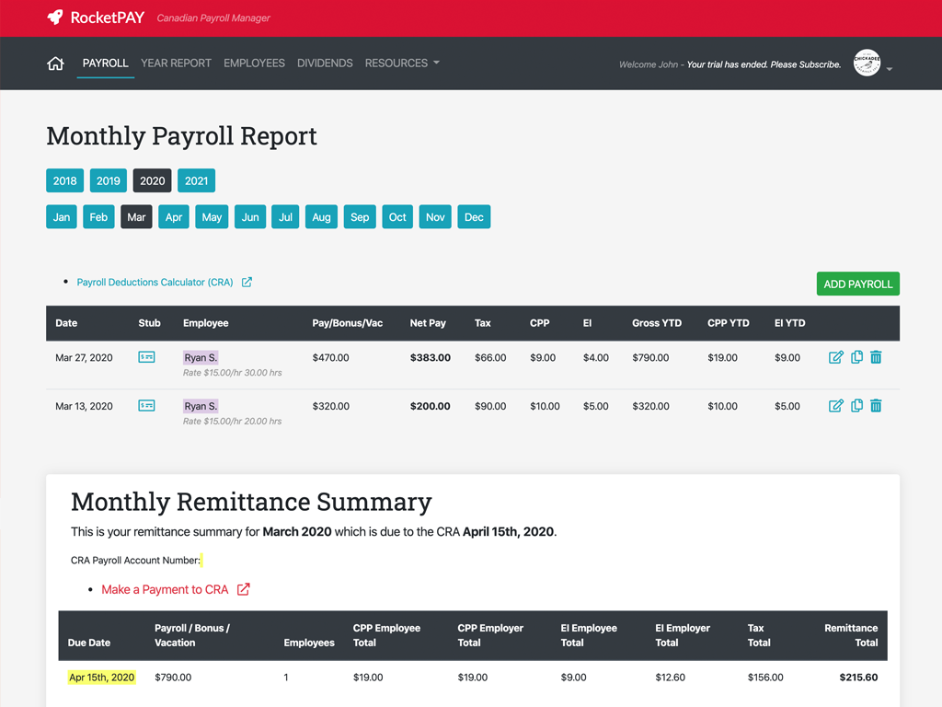Viewport: 942px width, 707px height.
Task: Copy the Mar 13, 2020 payroll entry
Action: coord(856,405)
